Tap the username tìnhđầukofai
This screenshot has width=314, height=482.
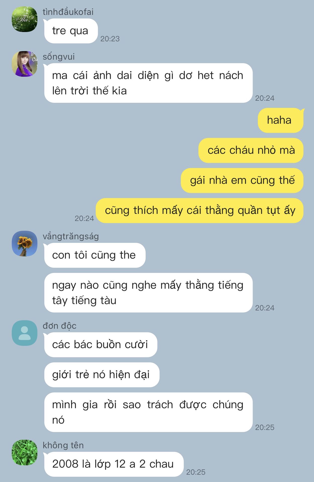(68, 12)
